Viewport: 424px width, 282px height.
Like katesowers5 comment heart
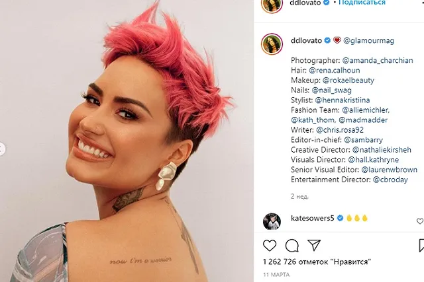pos(420,221)
